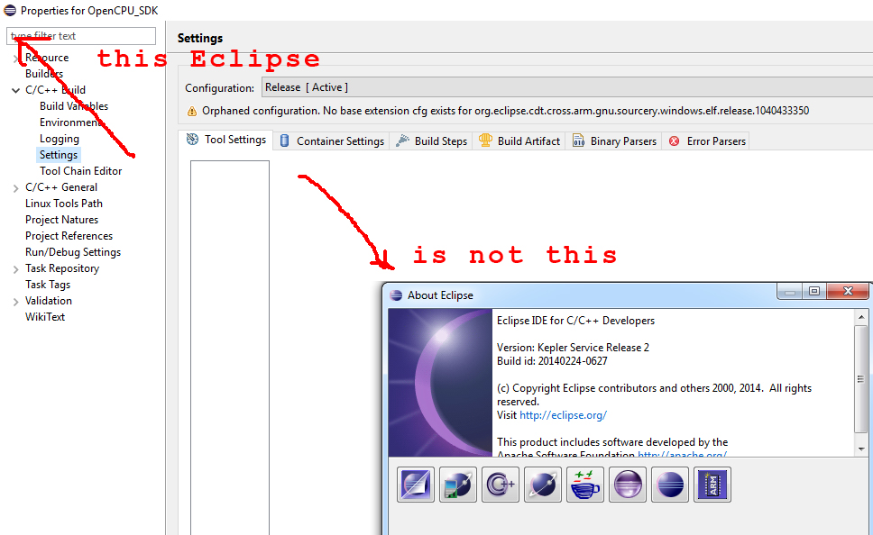This screenshot has height=535, width=873.
Task: Click the leftmost Eclipse workbench feature icon
Action: [x=415, y=484]
